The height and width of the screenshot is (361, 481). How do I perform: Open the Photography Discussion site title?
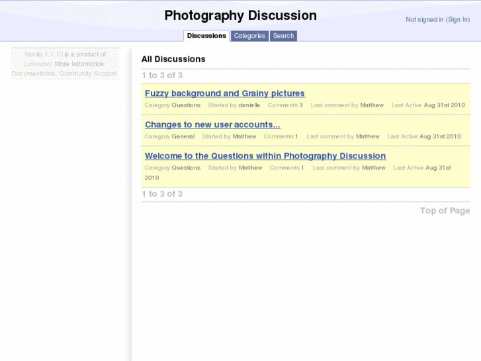pyautogui.click(x=240, y=15)
